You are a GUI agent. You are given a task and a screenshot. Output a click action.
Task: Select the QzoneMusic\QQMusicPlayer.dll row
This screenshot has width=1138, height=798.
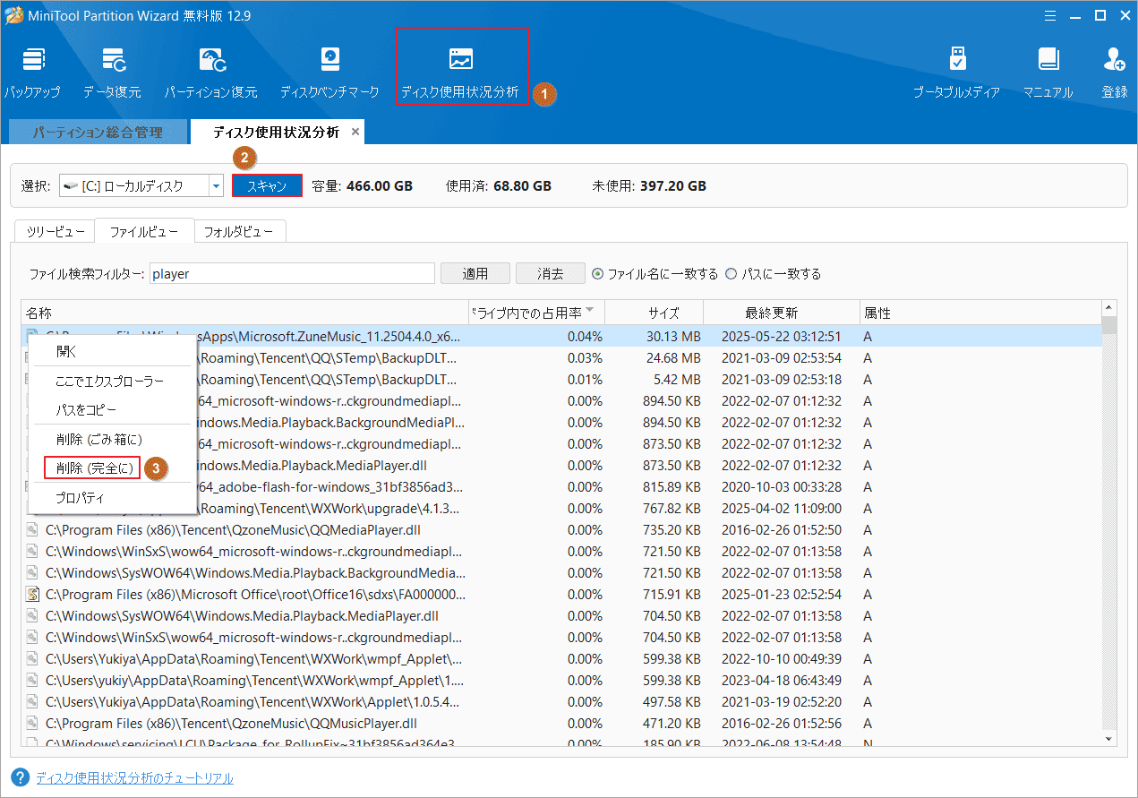point(561,724)
